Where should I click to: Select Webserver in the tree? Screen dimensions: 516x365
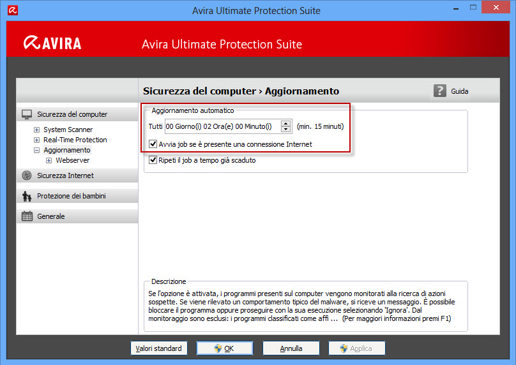pos(72,160)
